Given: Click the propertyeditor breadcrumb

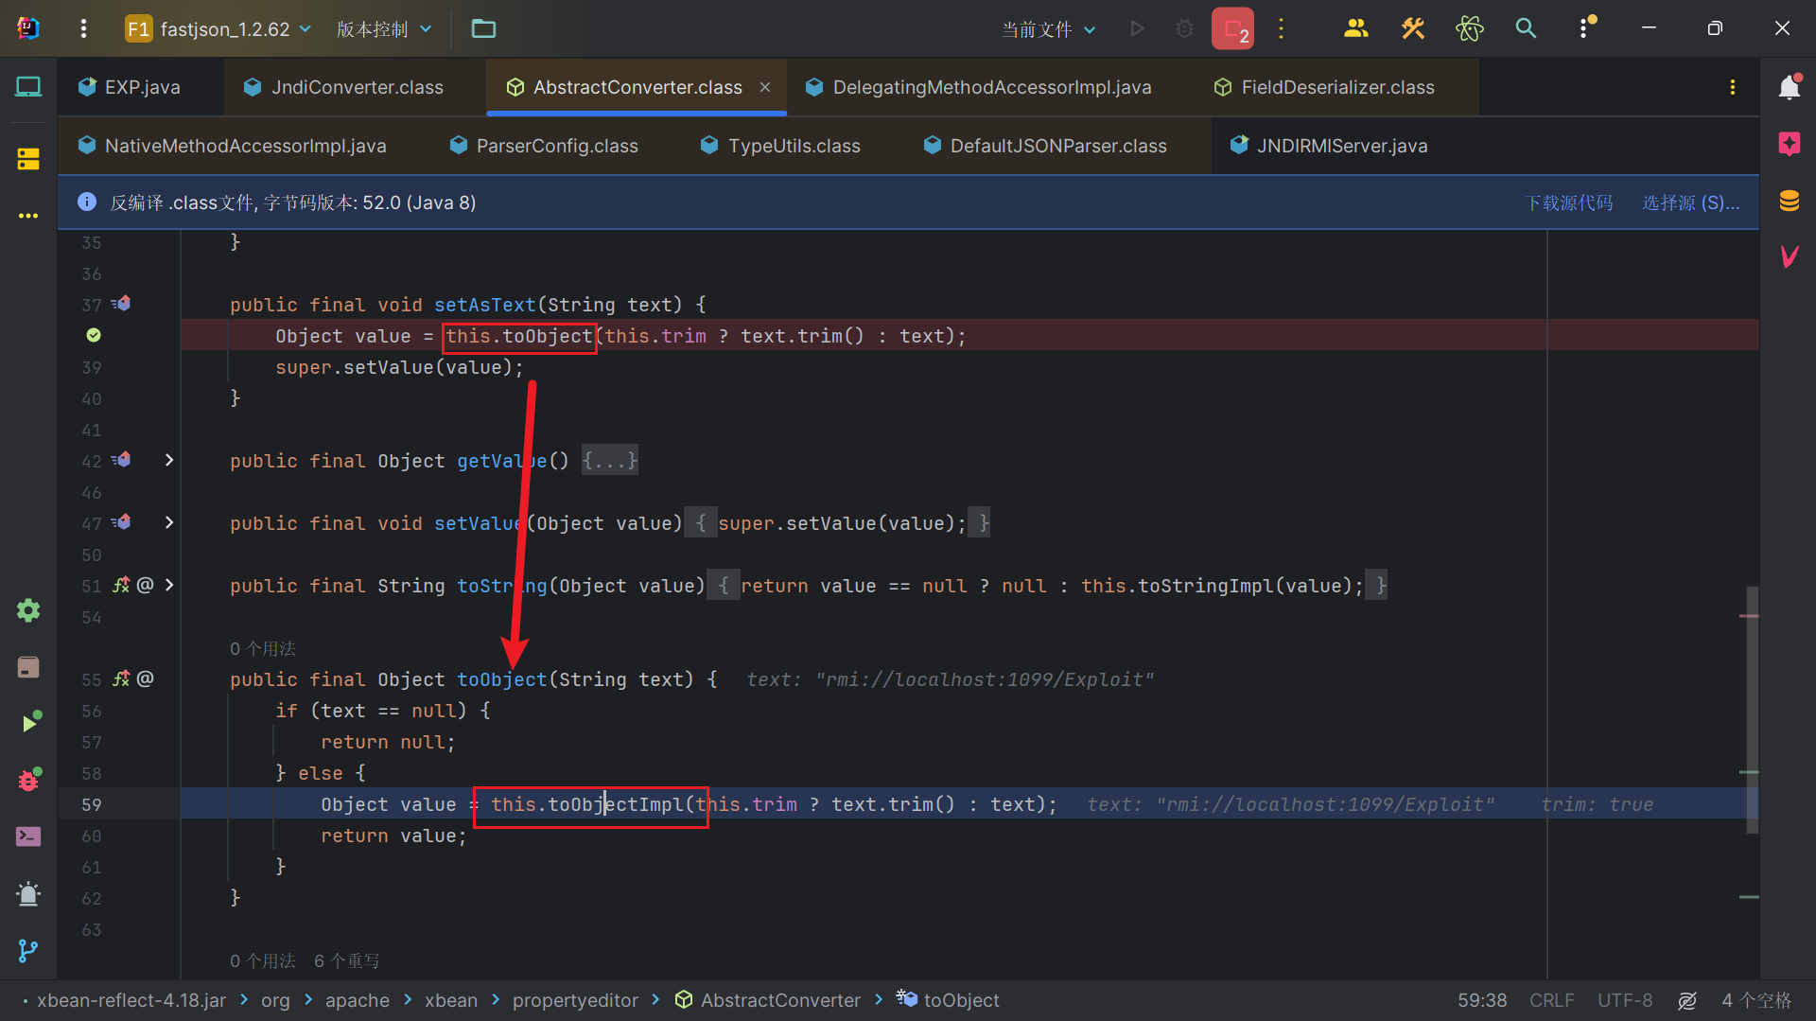Looking at the screenshot, I should click(575, 1000).
